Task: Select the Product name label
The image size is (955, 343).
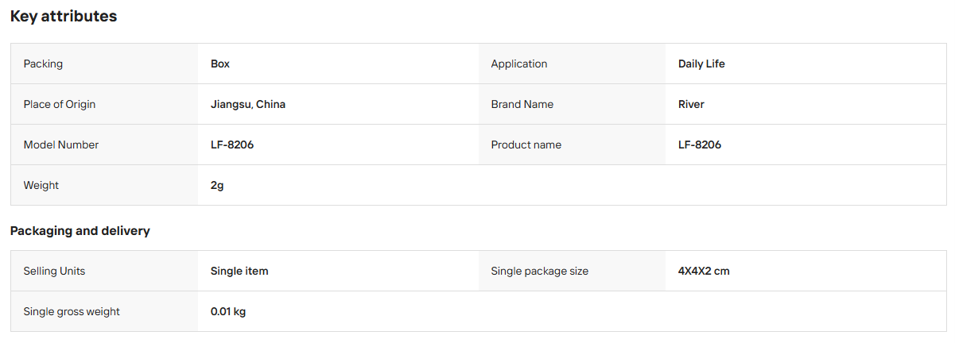Action: pos(526,145)
